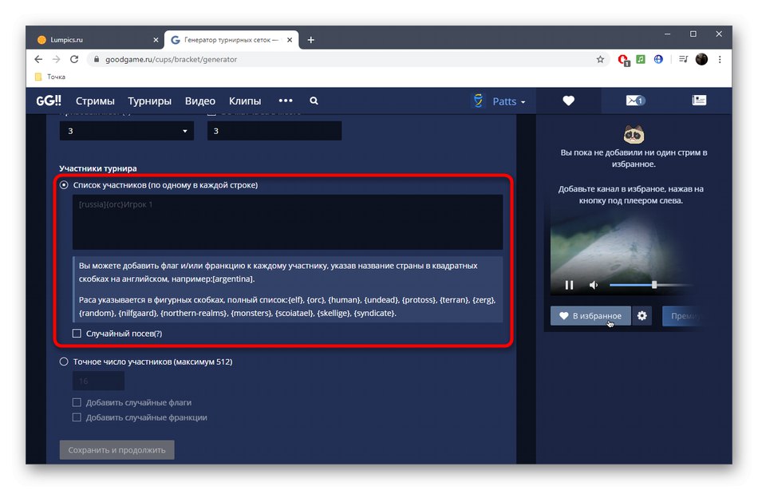Close the Lumpics.ru tab
This screenshot has width=758, height=490.
[x=156, y=40]
